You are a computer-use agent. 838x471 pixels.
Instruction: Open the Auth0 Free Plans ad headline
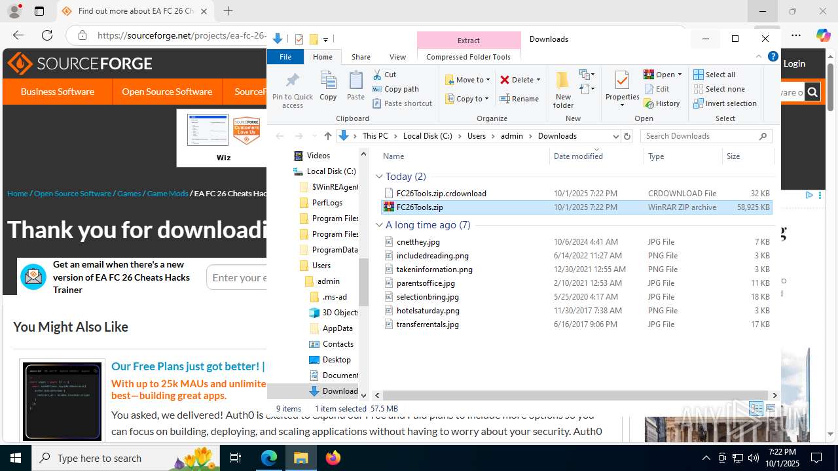point(188,366)
